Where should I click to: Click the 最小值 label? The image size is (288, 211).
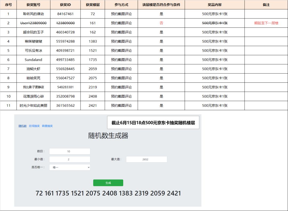[39, 159]
